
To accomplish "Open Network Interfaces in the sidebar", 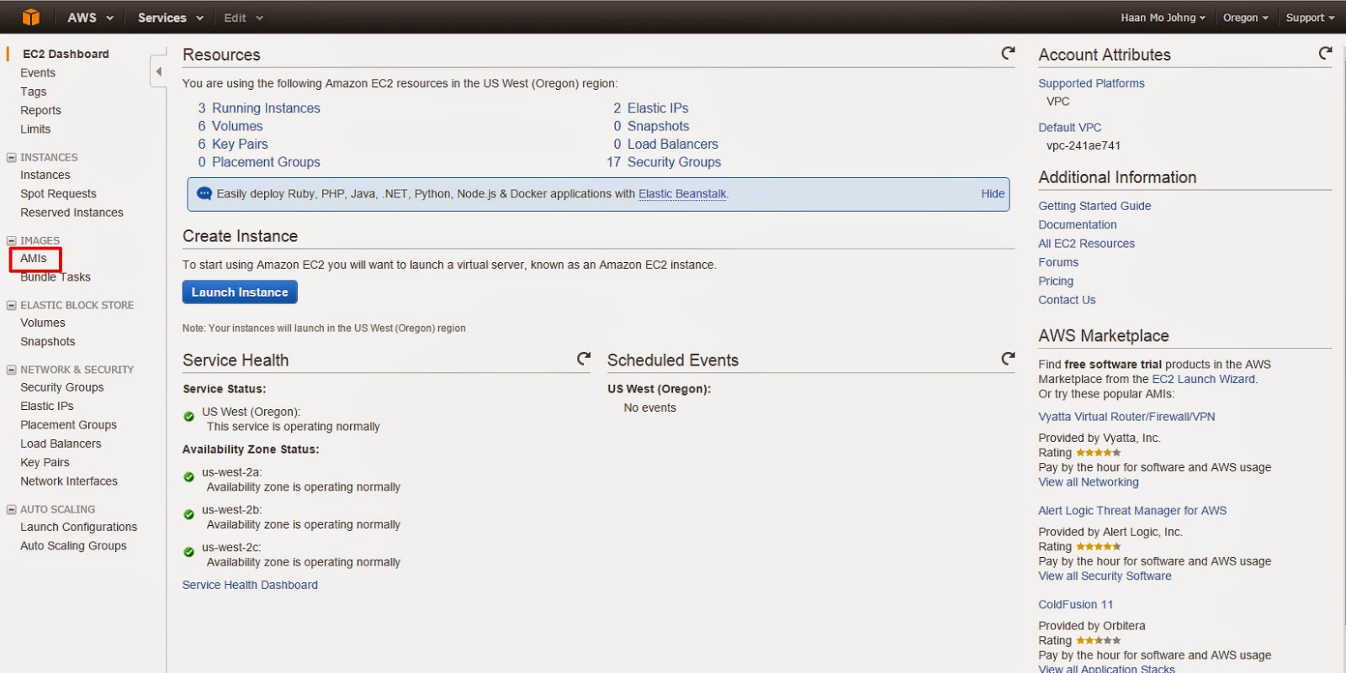I will click(69, 481).
